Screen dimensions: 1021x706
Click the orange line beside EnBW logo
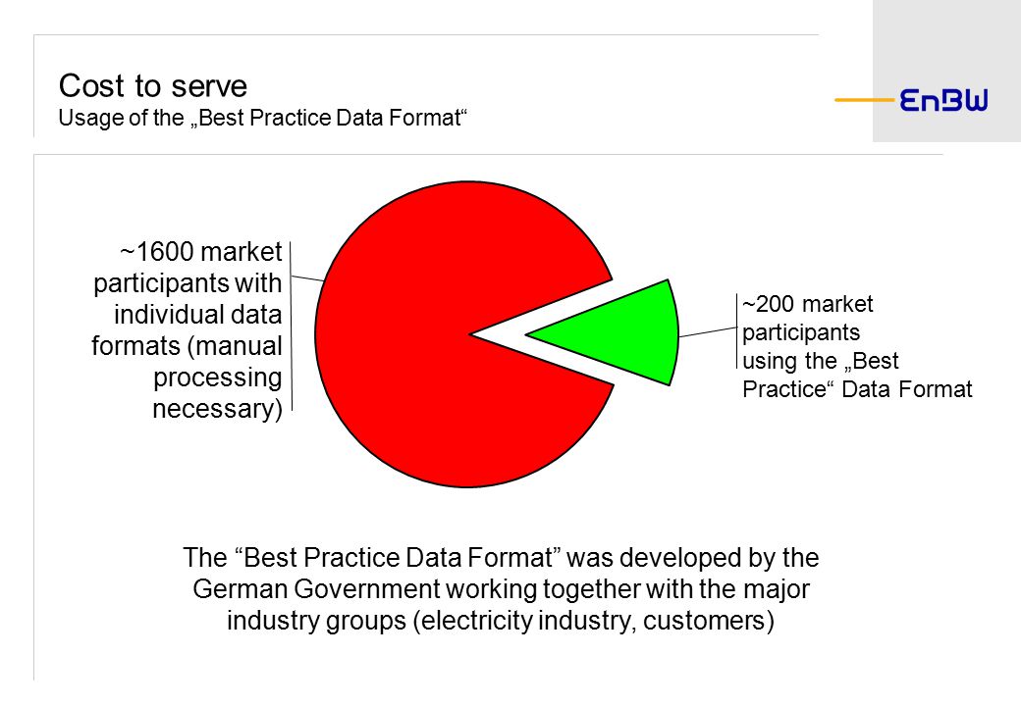tap(865, 100)
